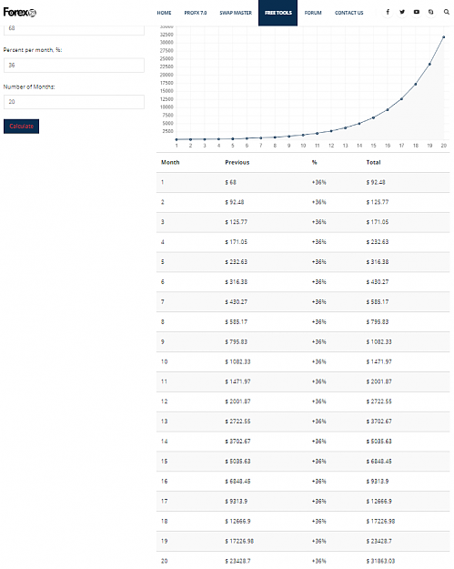Click month number 13 in the table

click(165, 422)
